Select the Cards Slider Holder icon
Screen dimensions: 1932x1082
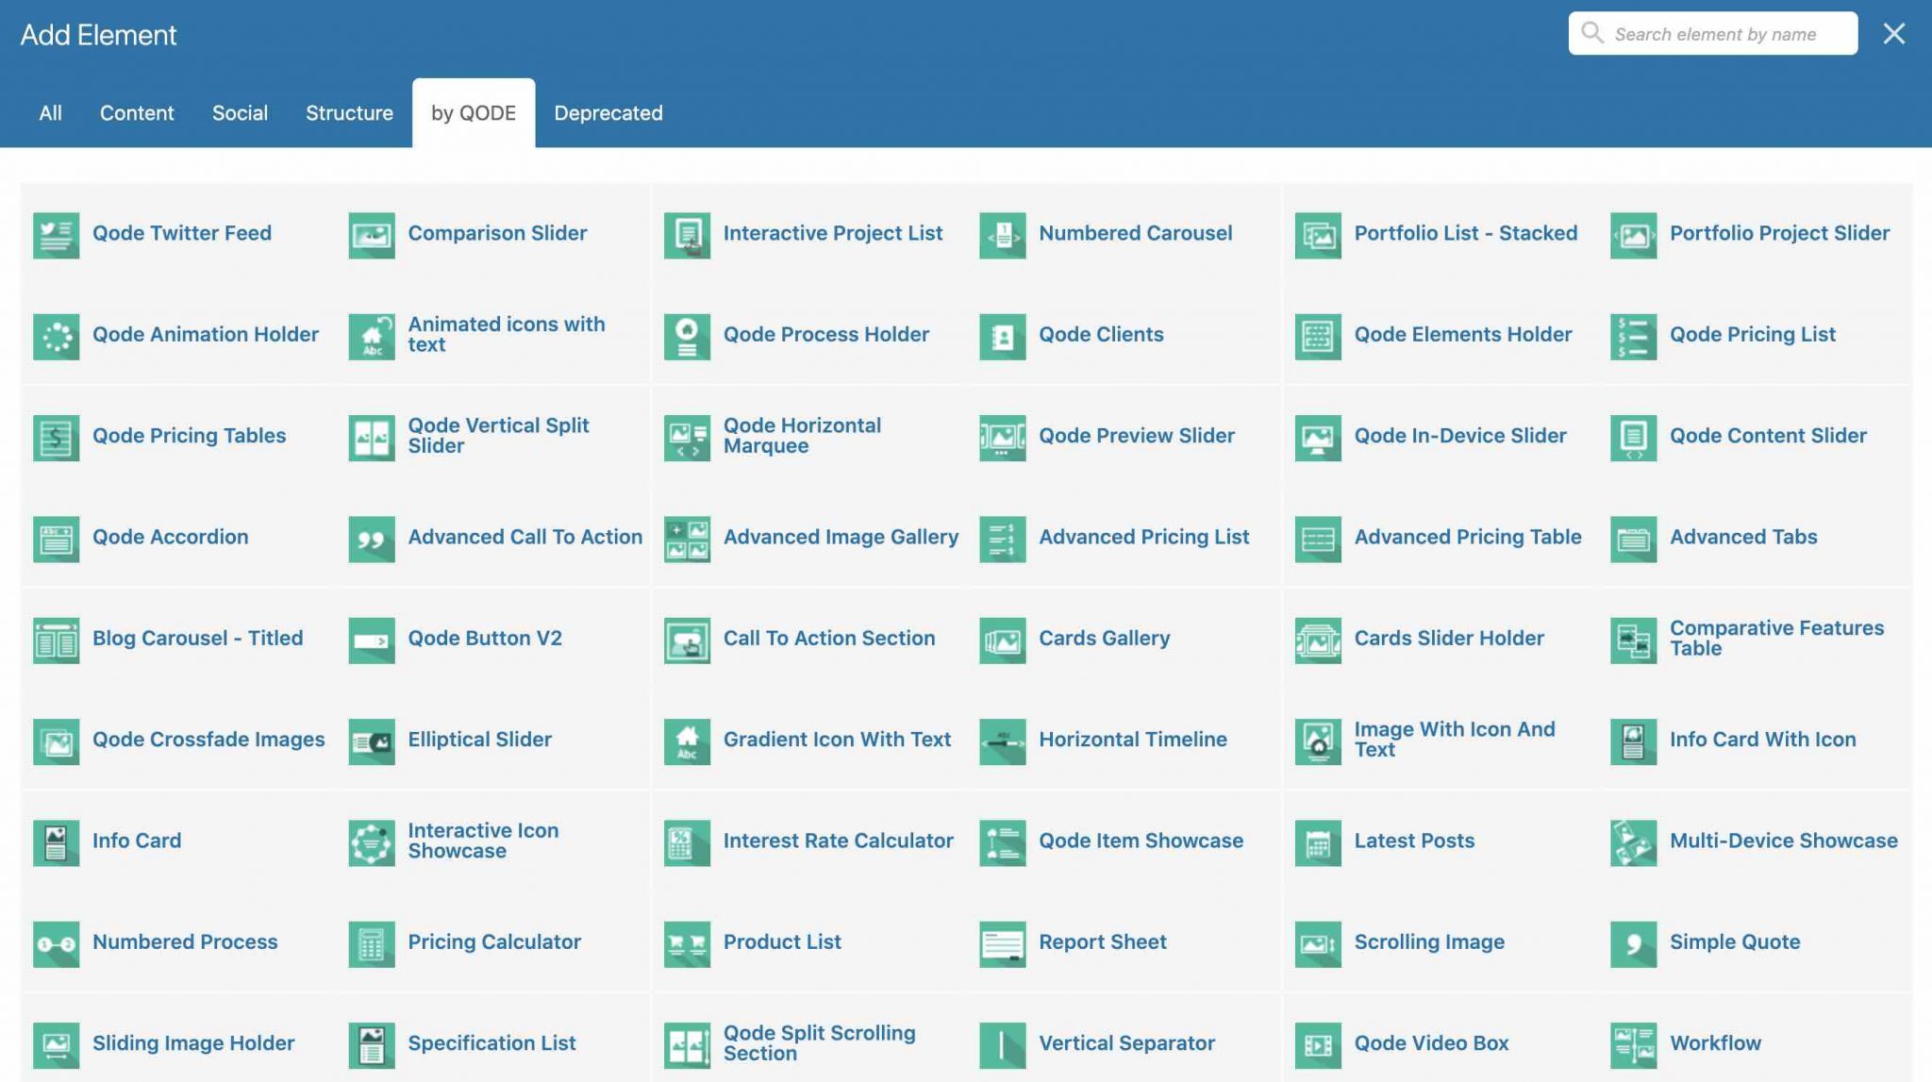click(x=1318, y=641)
